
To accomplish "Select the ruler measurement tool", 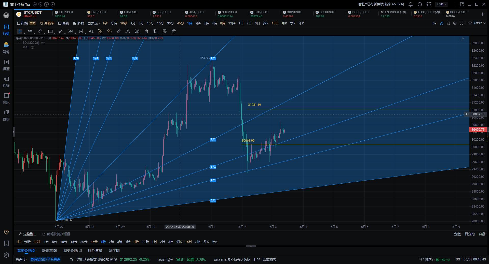I will (x=118, y=31).
